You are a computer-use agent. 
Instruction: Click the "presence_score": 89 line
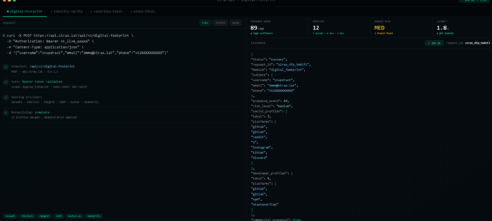[270, 101]
